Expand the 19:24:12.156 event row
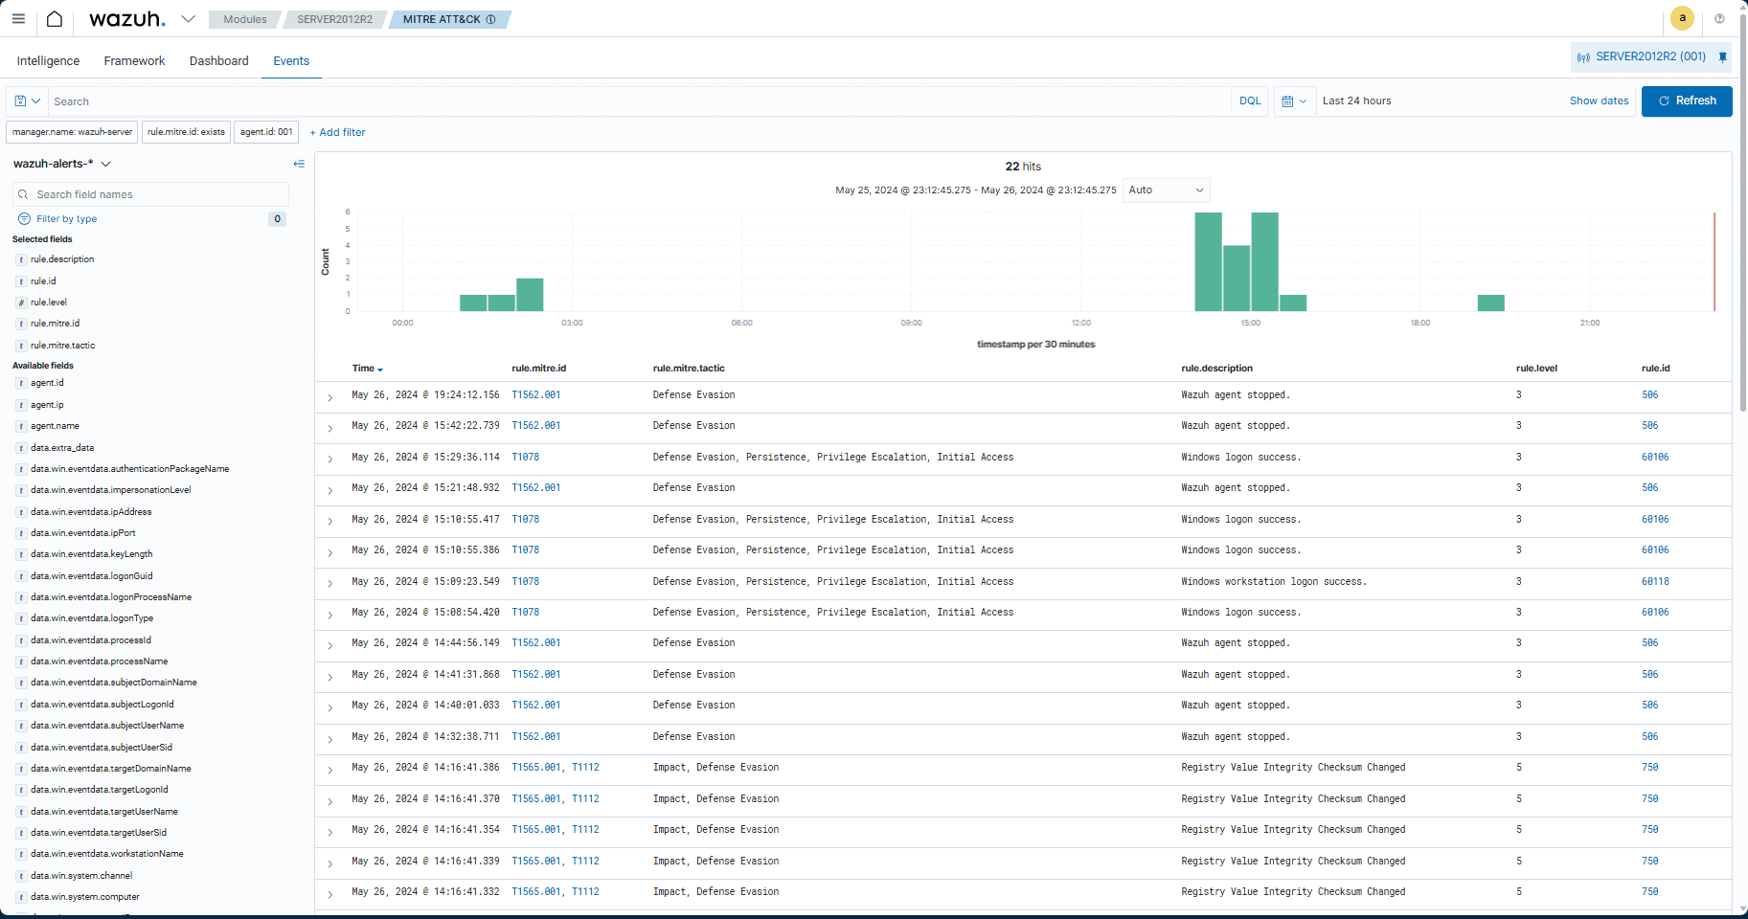1748x919 pixels. tap(329, 396)
